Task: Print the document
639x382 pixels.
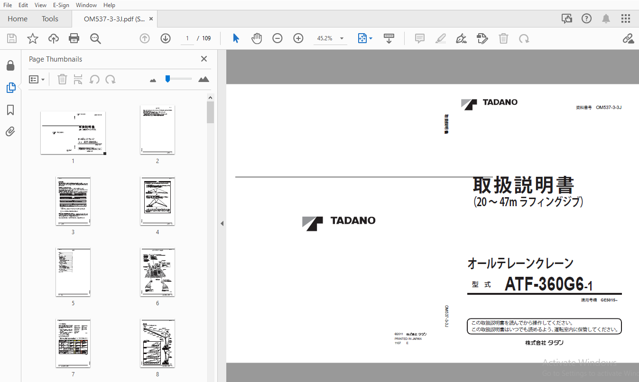Action: click(x=74, y=38)
